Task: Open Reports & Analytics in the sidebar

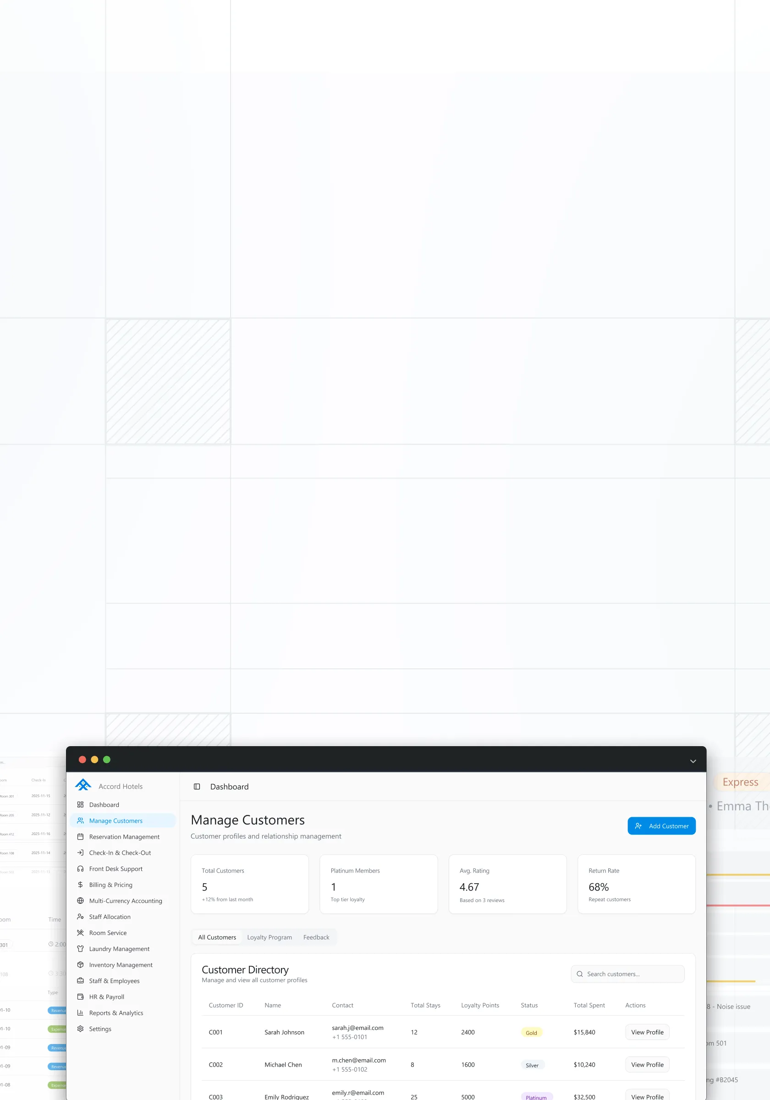Action: (116, 1012)
